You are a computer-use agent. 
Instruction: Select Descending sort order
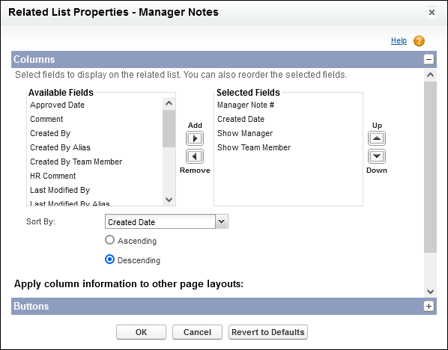(x=109, y=260)
